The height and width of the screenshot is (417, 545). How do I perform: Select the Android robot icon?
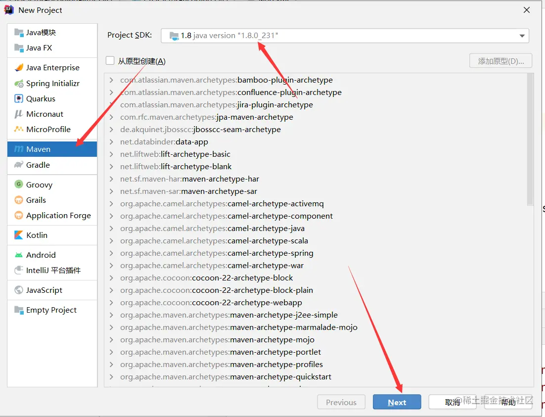point(19,255)
